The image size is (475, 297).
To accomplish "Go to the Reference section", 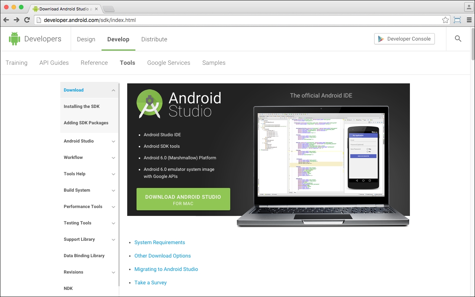I will 94,63.
